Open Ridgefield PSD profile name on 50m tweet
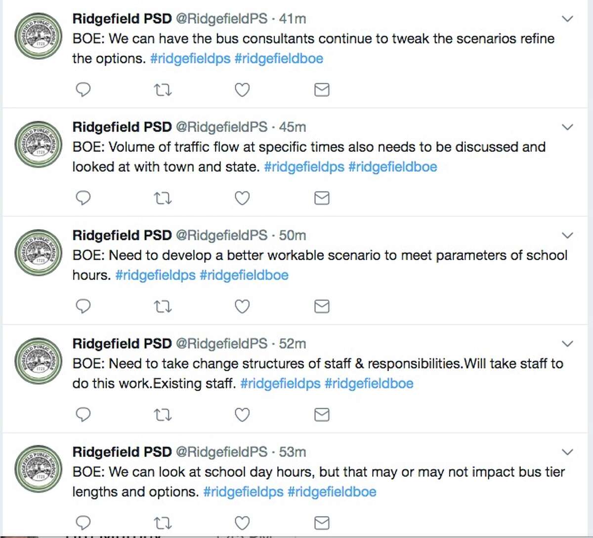593x538 pixels. pyautogui.click(x=122, y=235)
